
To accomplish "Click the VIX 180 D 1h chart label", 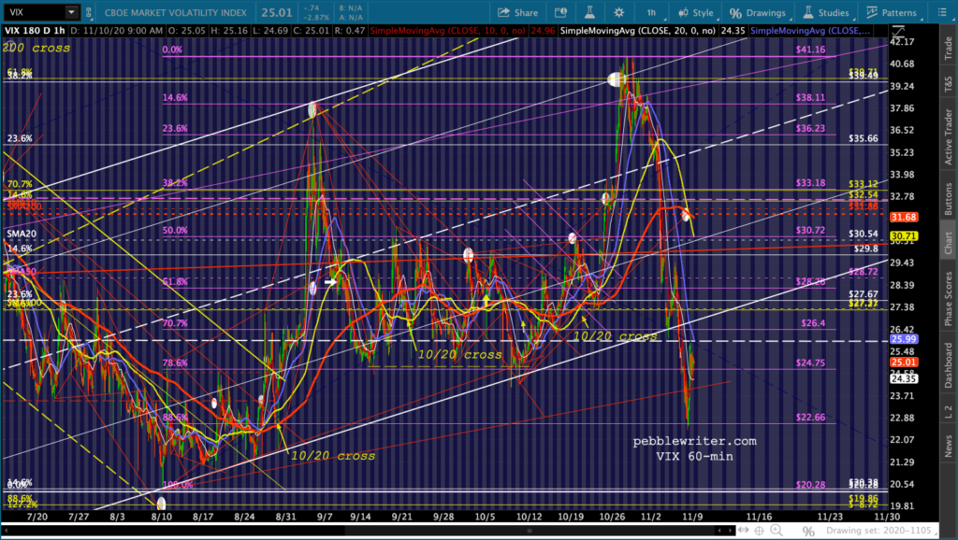I will (35, 31).
